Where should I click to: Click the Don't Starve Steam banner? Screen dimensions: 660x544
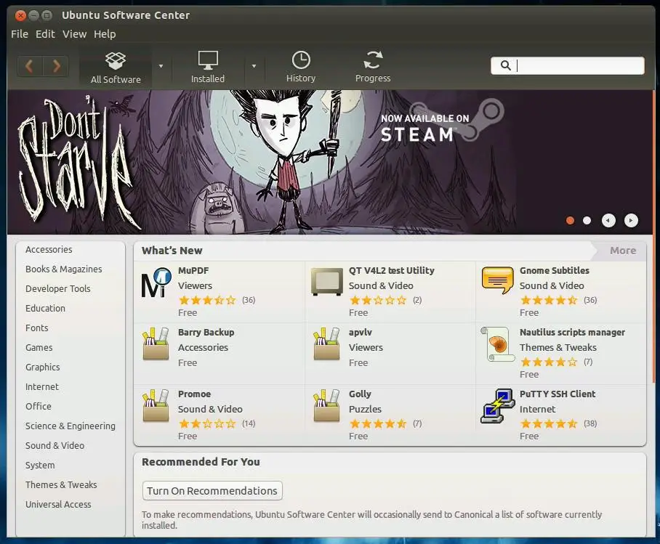329,163
